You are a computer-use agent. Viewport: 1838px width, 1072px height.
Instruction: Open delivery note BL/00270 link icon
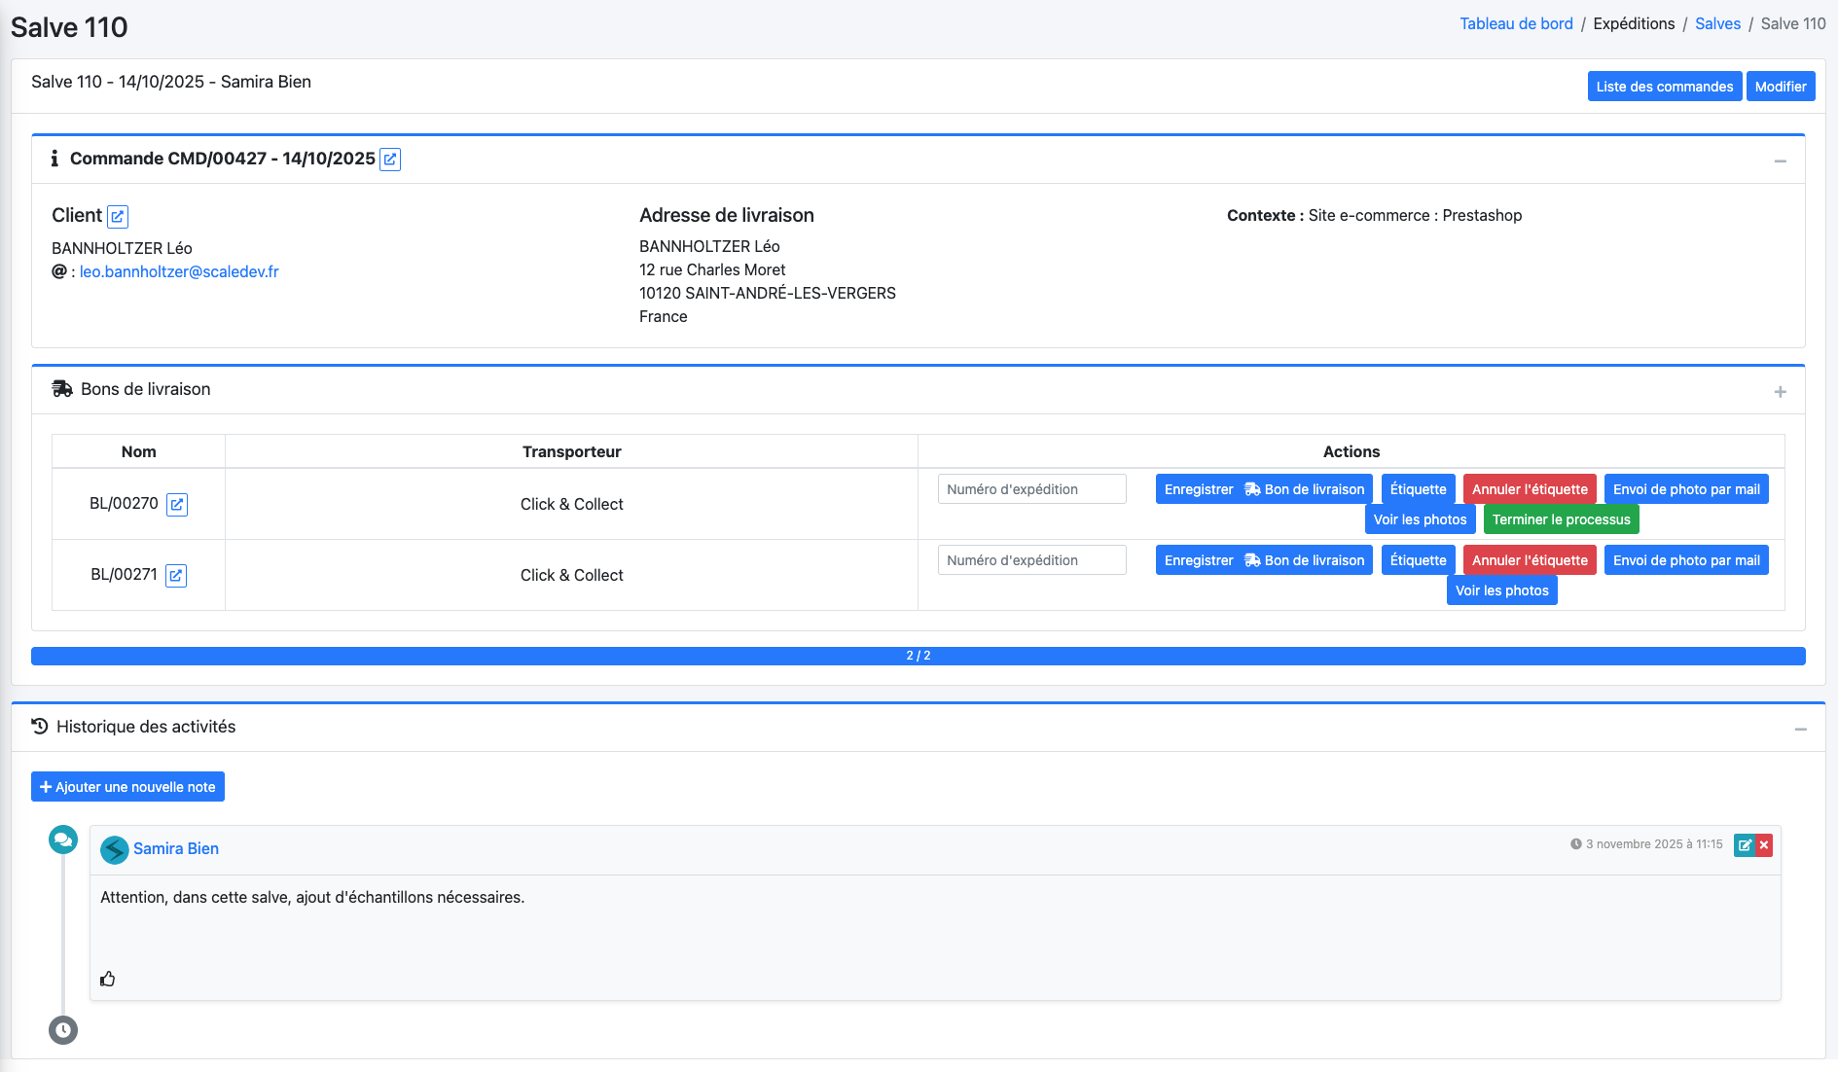coord(177,505)
